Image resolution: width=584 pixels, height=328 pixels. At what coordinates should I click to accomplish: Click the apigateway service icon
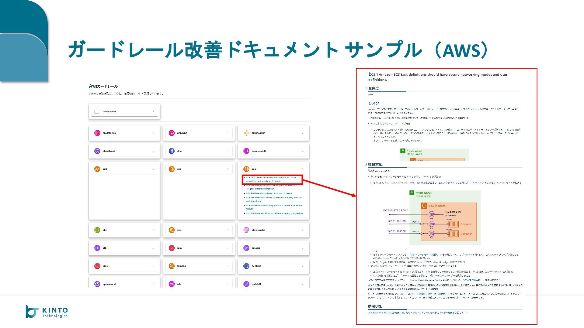pos(97,133)
